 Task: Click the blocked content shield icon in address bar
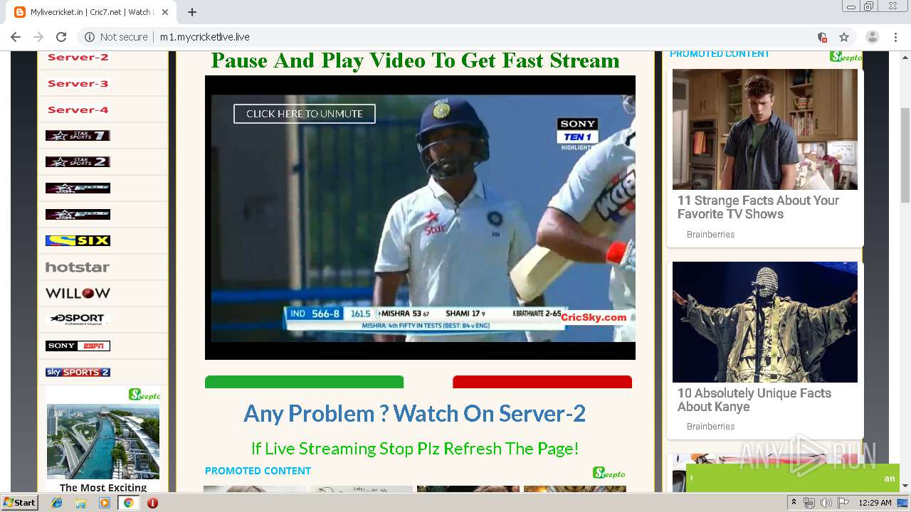[x=822, y=37]
